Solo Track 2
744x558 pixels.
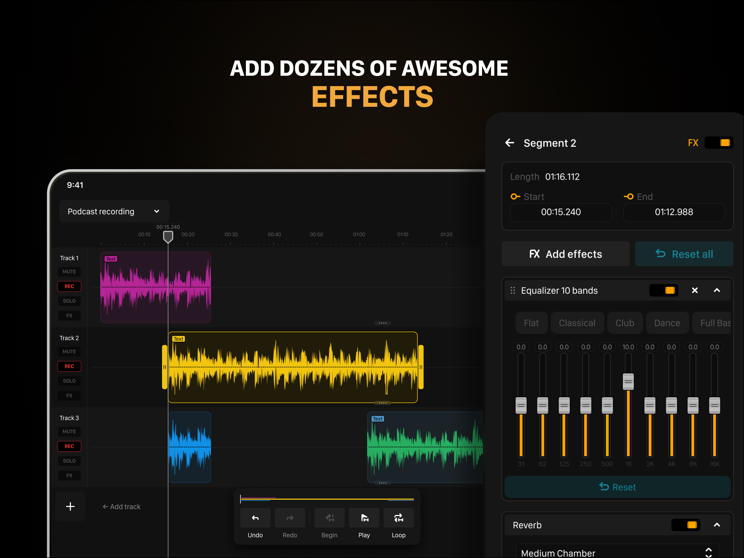click(69, 381)
